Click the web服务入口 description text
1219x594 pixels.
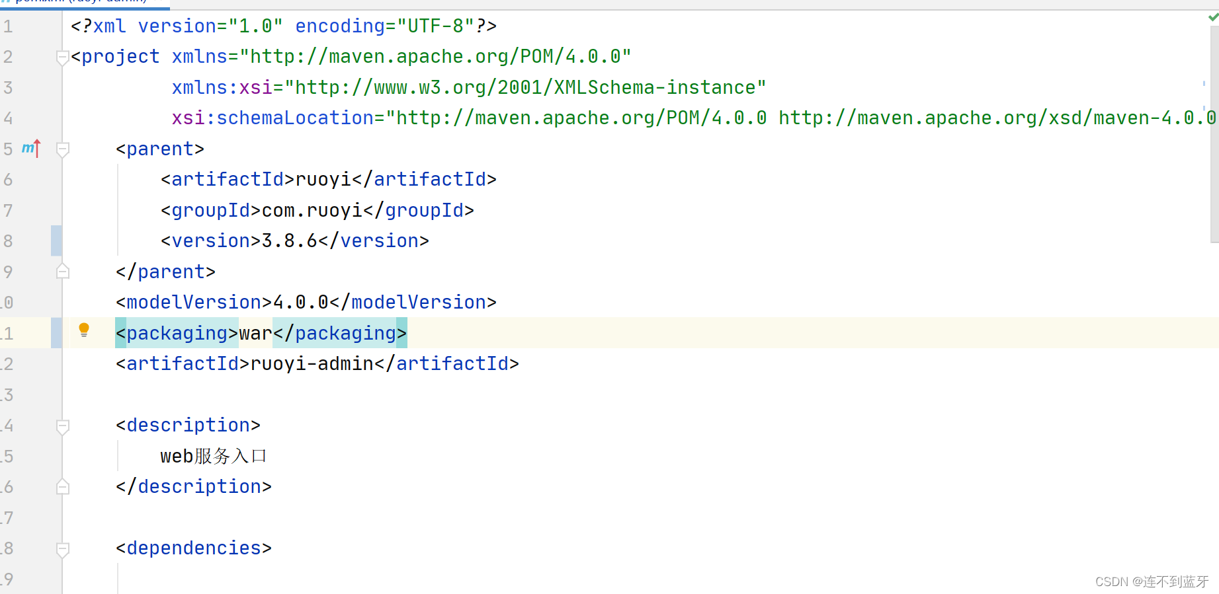pos(213,456)
